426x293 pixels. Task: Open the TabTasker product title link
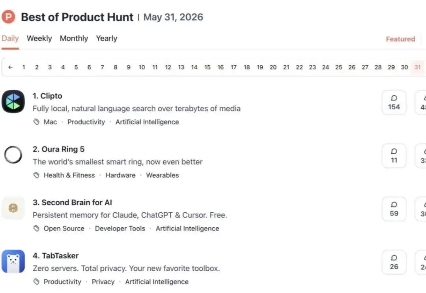[56, 256]
